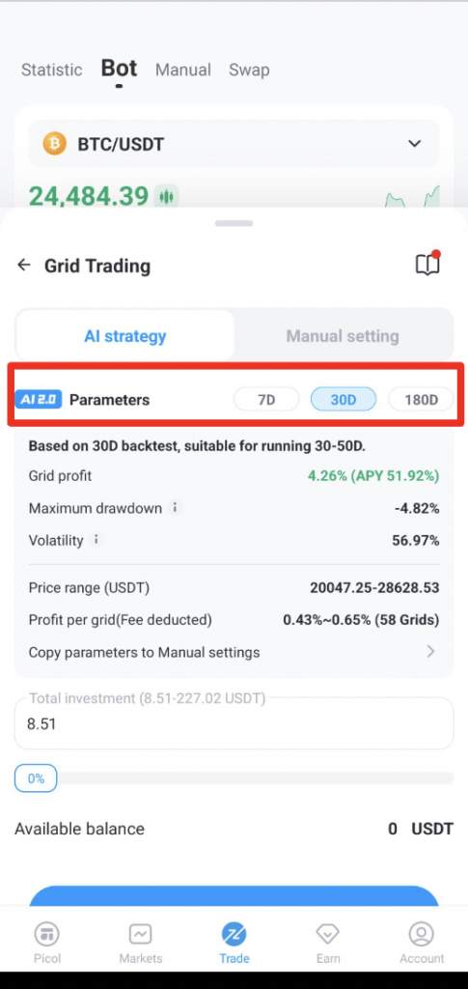Switch to the Statistic tab

click(52, 70)
